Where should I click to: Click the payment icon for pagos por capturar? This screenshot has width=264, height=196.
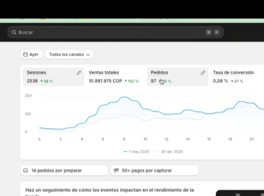click(116, 170)
